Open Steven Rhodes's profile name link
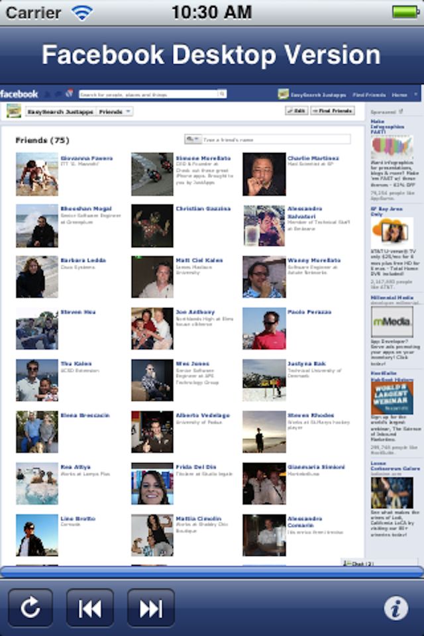Image resolution: width=424 pixels, height=636 pixels. [311, 415]
